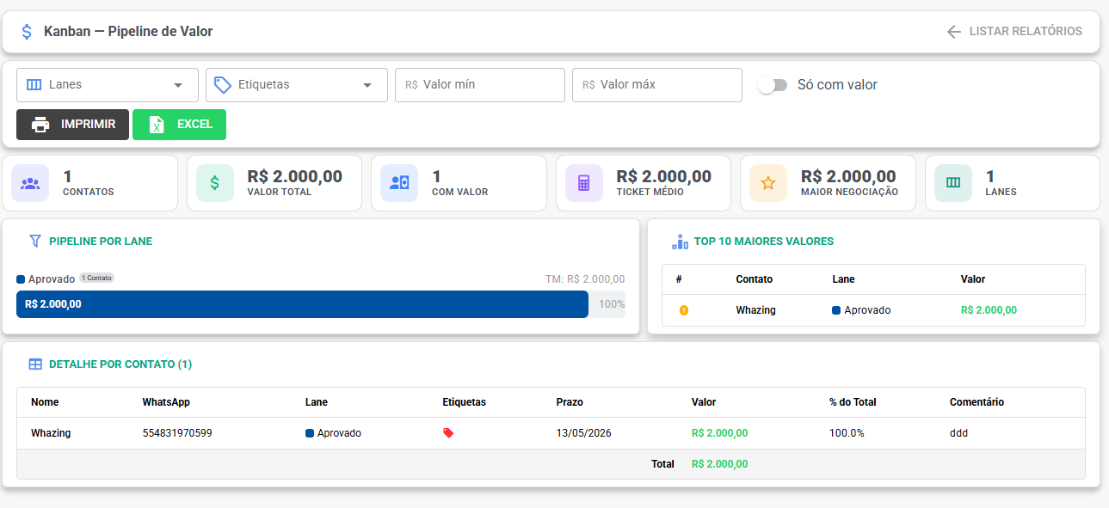Click the Valor mín input field

(x=480, y=85)
